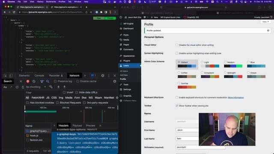Expand more DevTools tabs chevron
The image size is (274, 154).
tap(85, 76)
